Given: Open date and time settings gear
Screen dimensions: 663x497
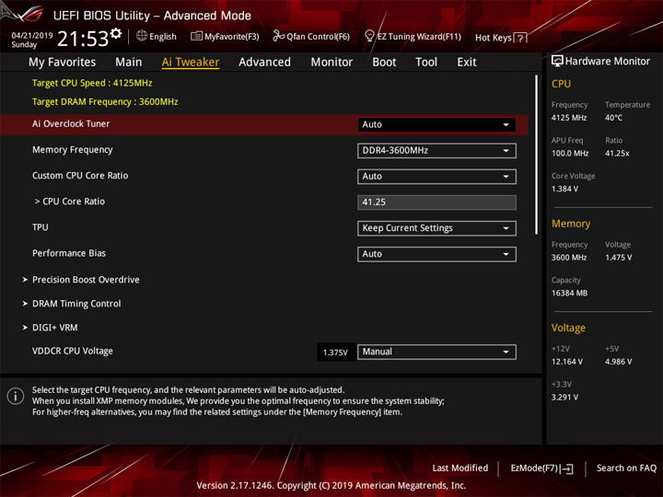Looking at the screenshot, I should 116,33.
